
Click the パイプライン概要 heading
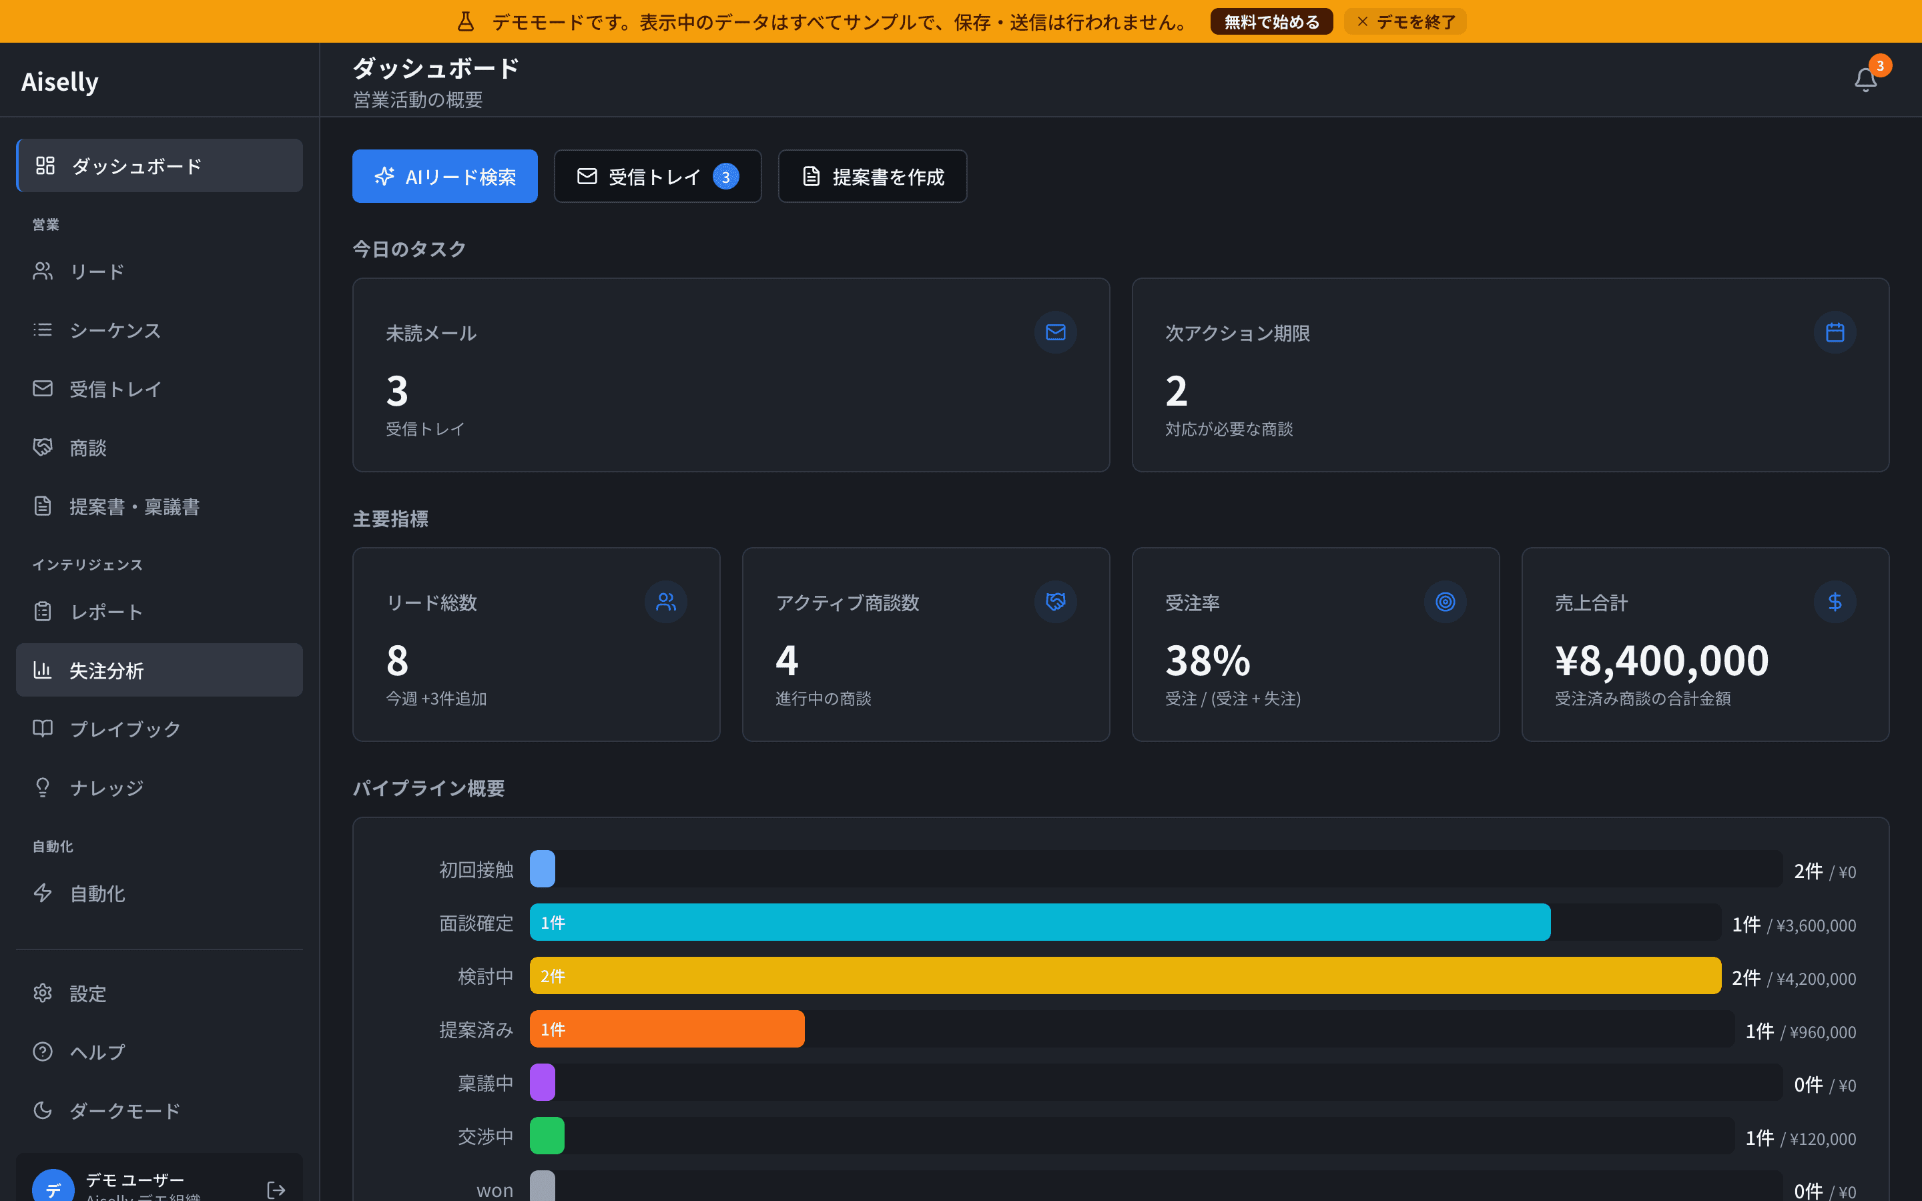(x=429, y=788)
